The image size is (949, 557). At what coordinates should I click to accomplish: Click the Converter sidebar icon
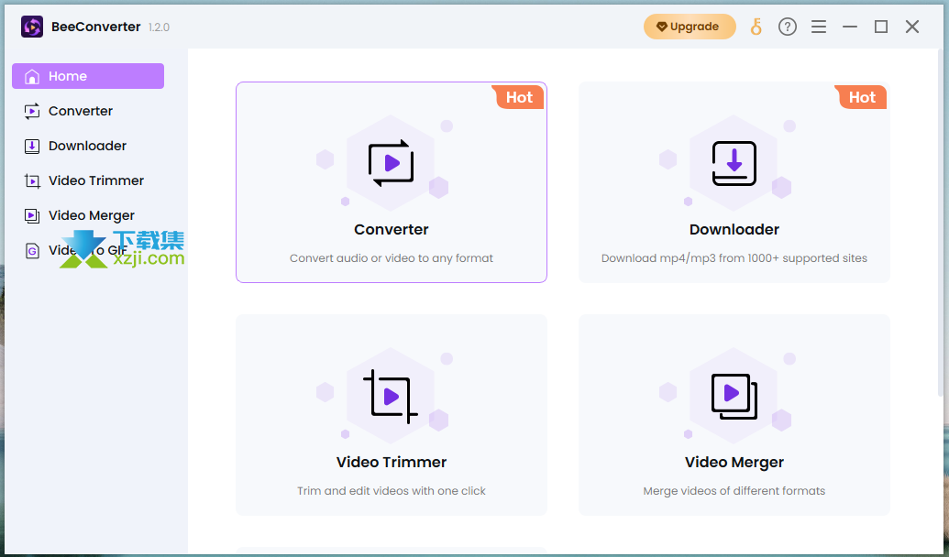(32, 111)
